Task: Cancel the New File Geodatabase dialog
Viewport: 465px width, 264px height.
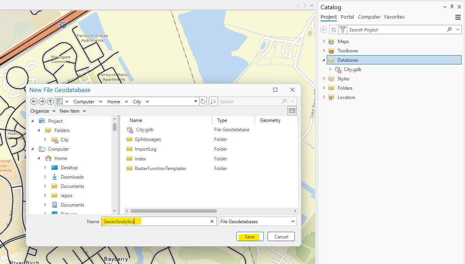Action: [281, 236]
